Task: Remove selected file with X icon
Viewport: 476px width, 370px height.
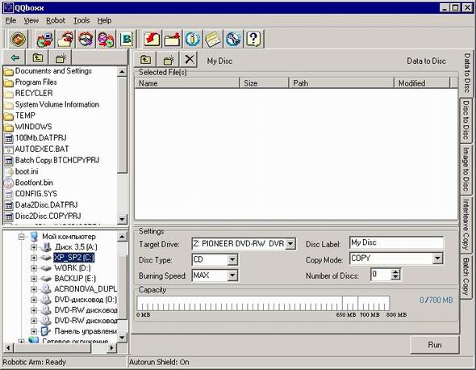Action: pyautogui.click(x=189, y=59)
